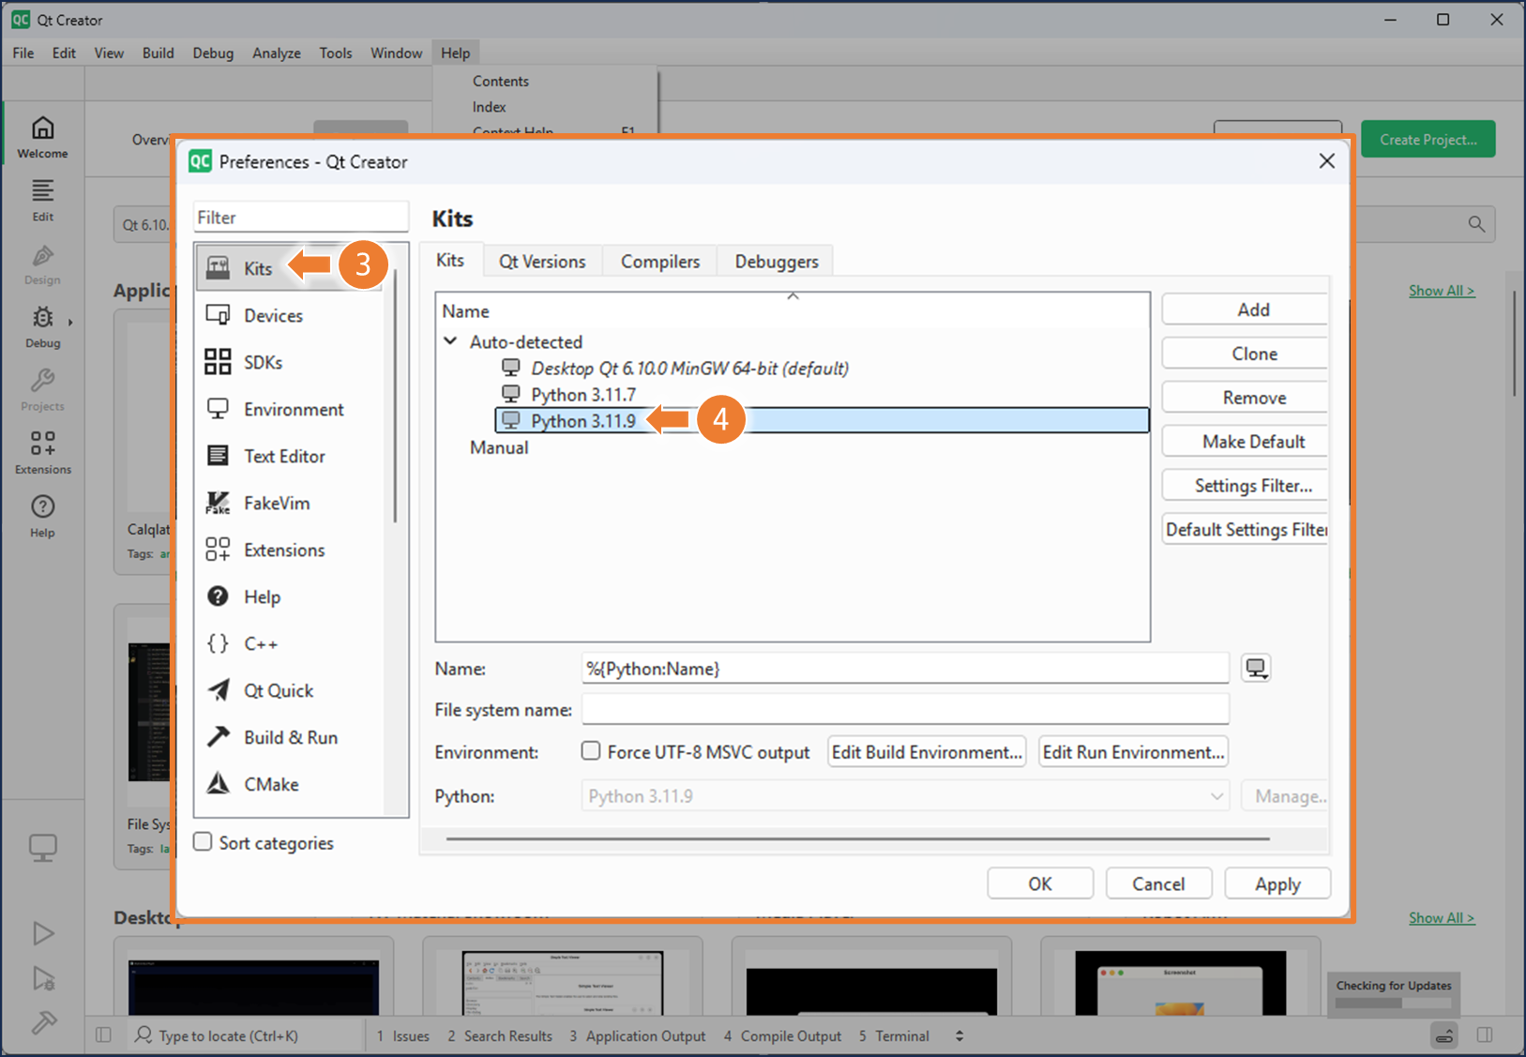The width and height of the screenshot is (1526, 1057).
Task: Select Desktop Qt 6.10.0 MinGW 64-bit kit
Action: pos(689,368)
